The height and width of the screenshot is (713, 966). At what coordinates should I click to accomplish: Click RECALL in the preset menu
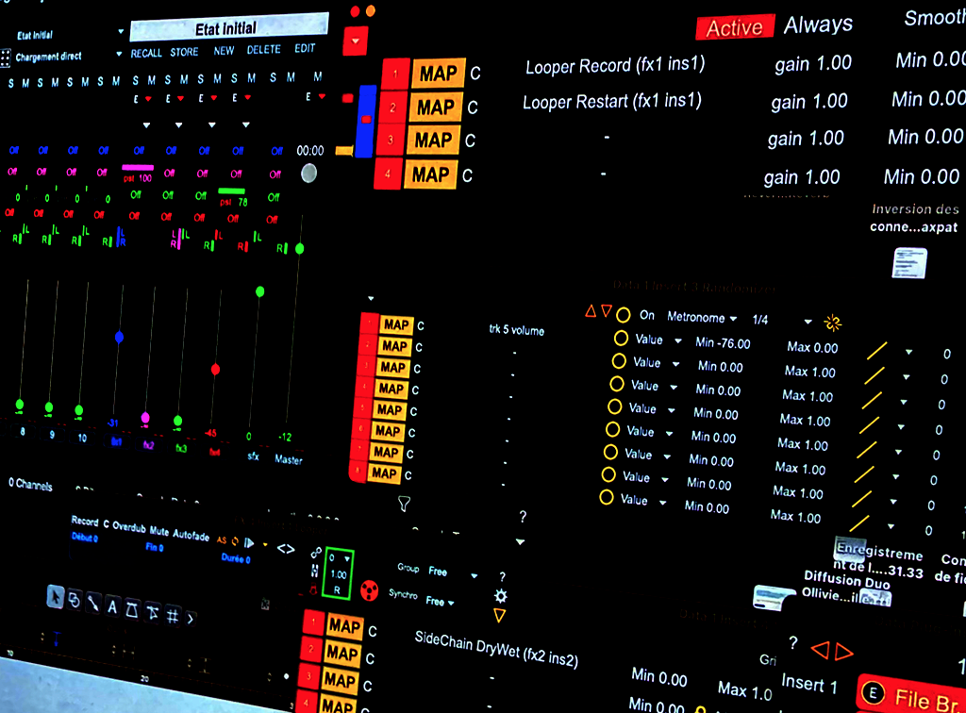point(146,53)
